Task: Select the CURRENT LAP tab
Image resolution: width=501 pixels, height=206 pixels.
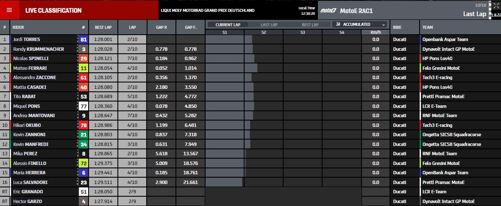Action: tap(228, 25)
